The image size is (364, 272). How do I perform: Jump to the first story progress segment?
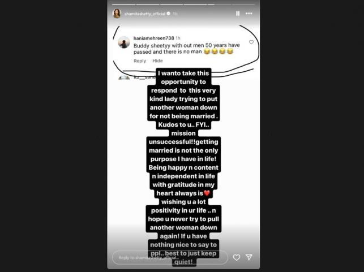pos(124,5)
